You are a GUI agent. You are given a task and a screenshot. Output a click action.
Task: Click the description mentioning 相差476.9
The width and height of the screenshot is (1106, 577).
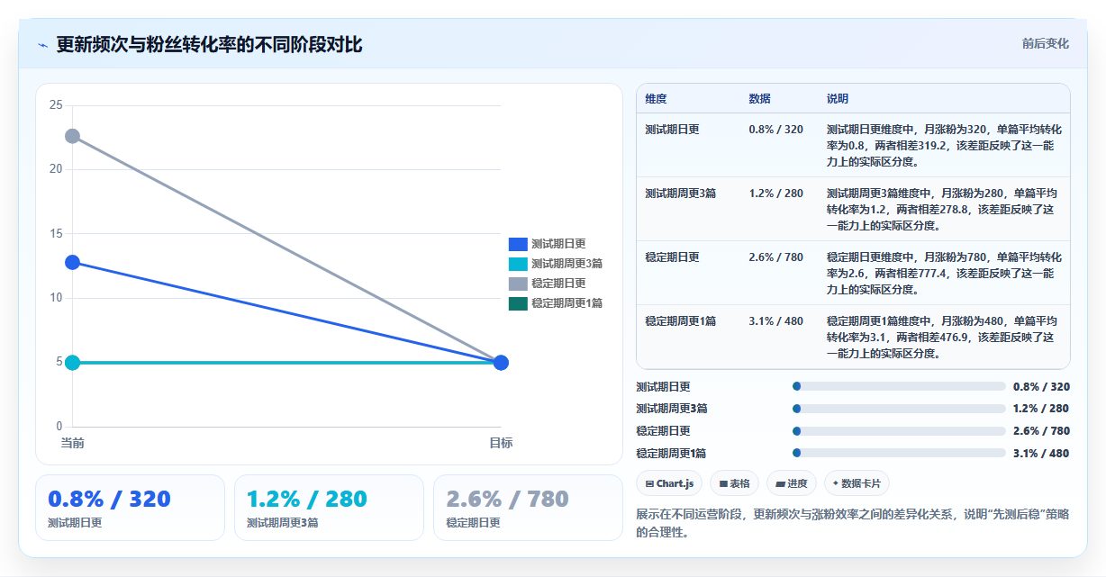944,337
